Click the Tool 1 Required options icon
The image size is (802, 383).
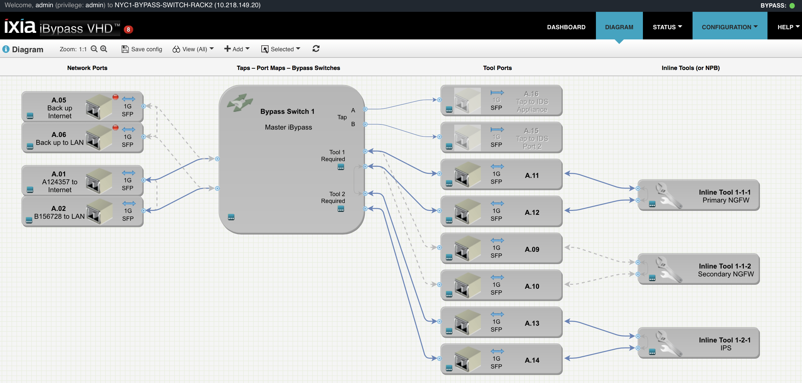(341, 167)
